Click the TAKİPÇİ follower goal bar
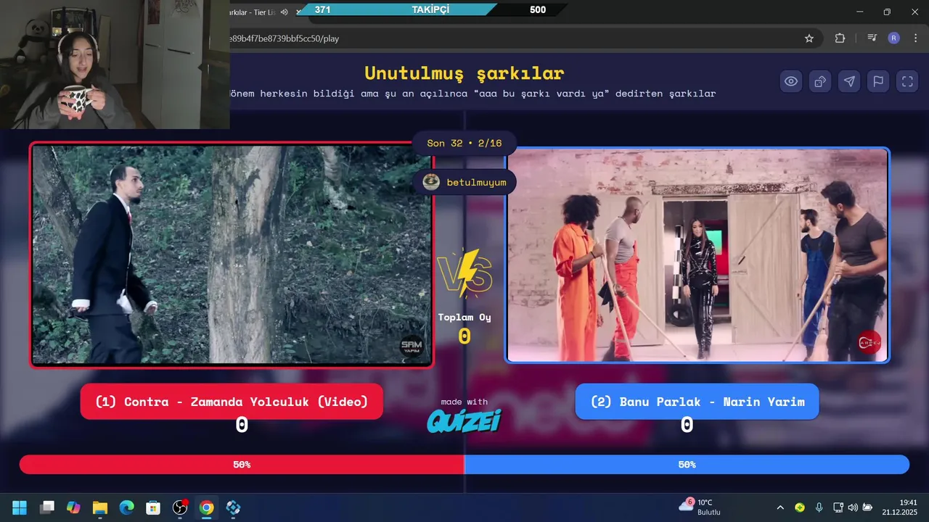 pyautogui.click(x=432, y=9)
